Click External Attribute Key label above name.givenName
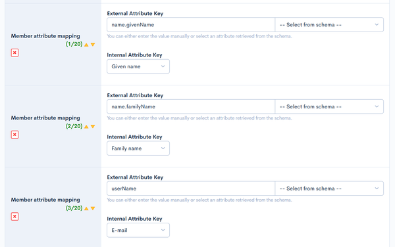395x247 pixels. (135, 13)
